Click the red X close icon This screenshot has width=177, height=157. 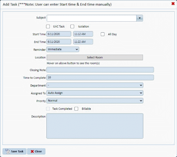(173, 4)
